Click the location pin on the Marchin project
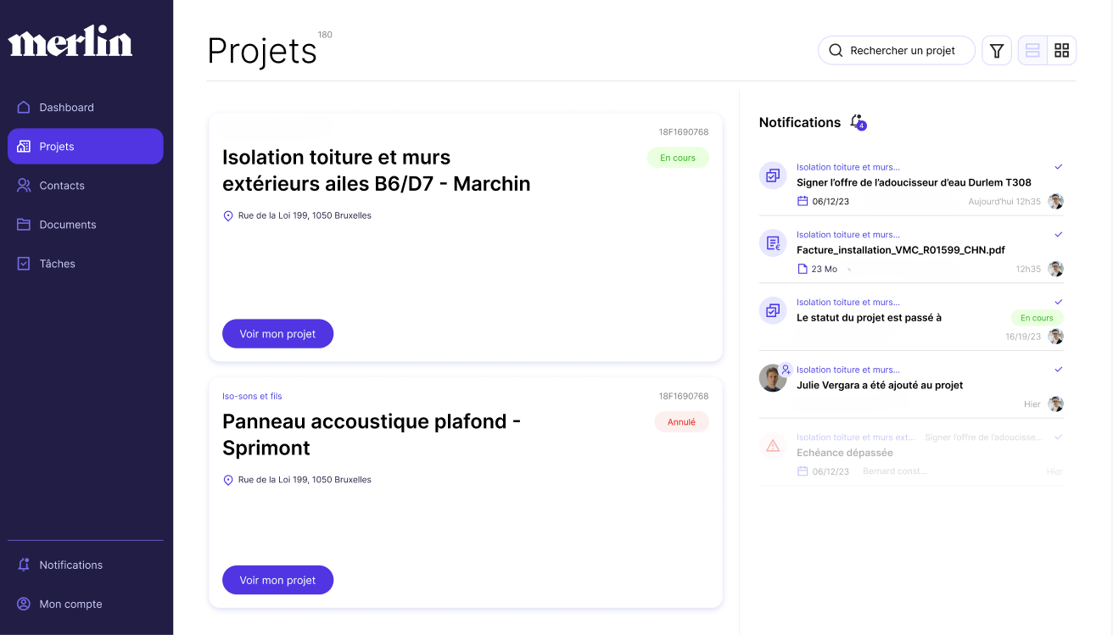This screenshot has width=1113, height=635. tap(228, 216)
